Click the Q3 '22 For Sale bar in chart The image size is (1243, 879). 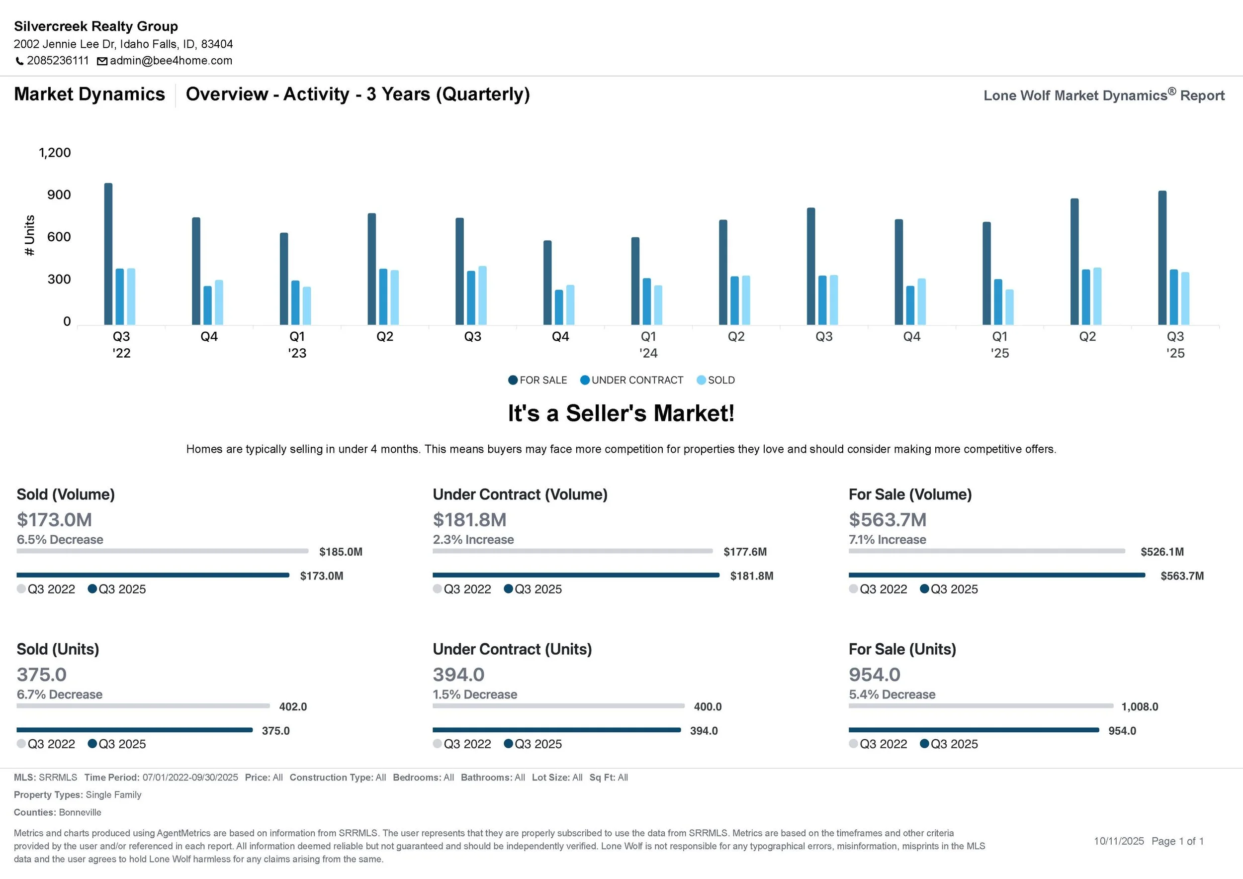(x=108, y=255)
